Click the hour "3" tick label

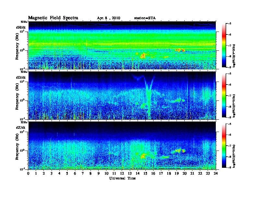pos(52,174)
